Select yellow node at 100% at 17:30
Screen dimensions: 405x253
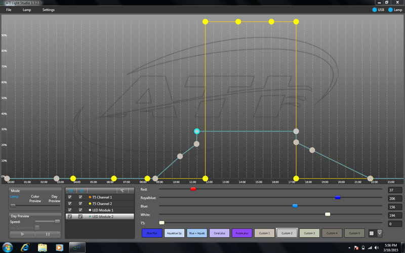coord(296,22)
